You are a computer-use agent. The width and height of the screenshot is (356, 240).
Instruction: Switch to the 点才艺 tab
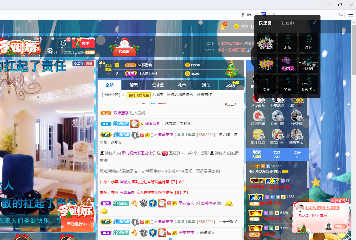158,85
